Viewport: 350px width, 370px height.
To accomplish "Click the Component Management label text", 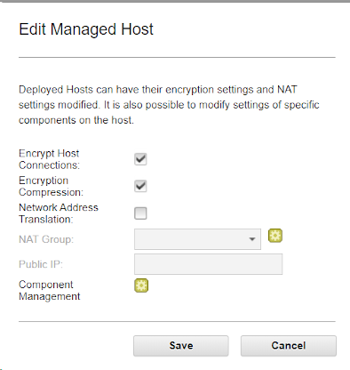I will (50, 290).
